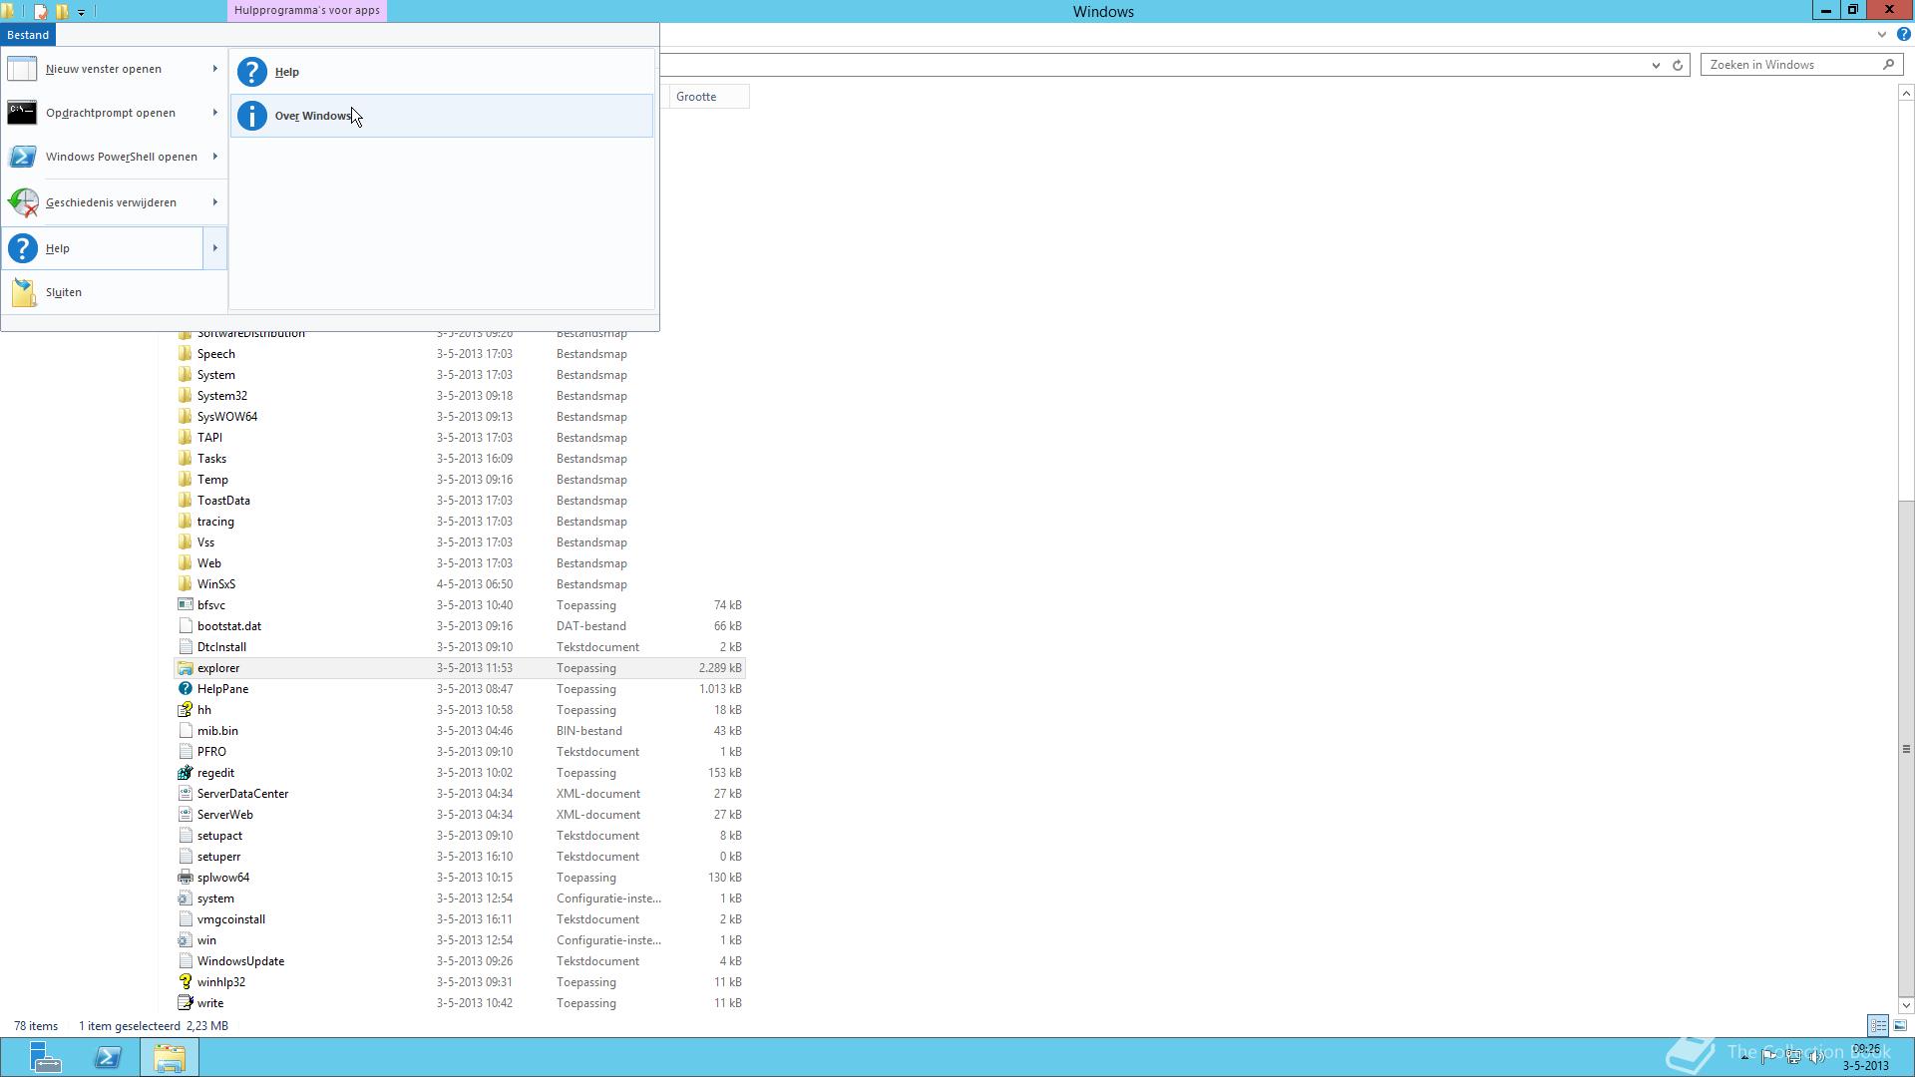Viewport: 1915px width, 1077px height.
Task: Select the ServerDataCenter XML document icon
Action: [185, 794]
